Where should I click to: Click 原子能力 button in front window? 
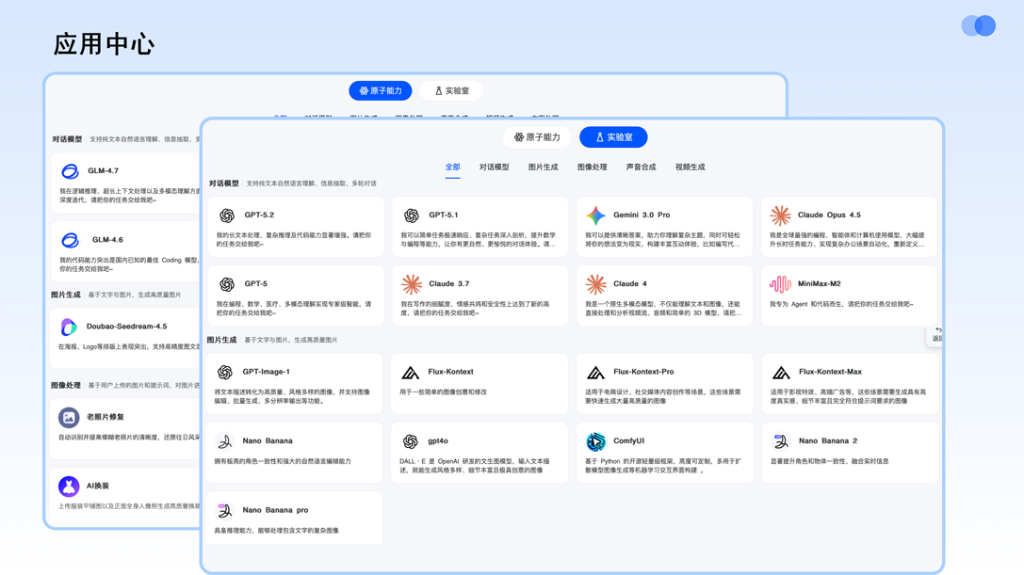(x=537, y=137)
